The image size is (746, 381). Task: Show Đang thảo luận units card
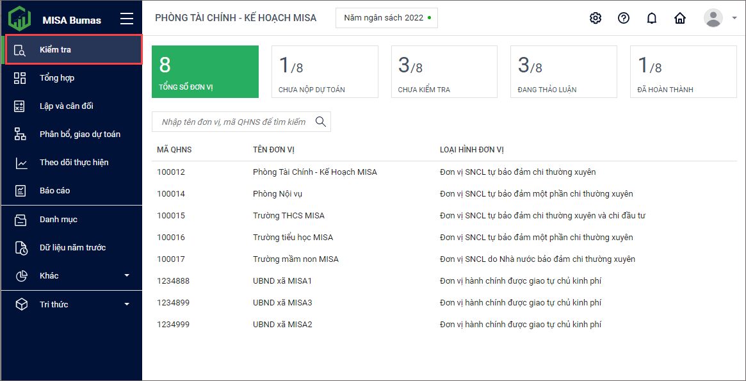click(564, 72)
